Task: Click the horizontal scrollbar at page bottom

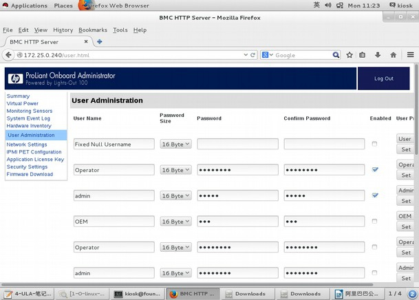Action: click(x=187, y=284)
